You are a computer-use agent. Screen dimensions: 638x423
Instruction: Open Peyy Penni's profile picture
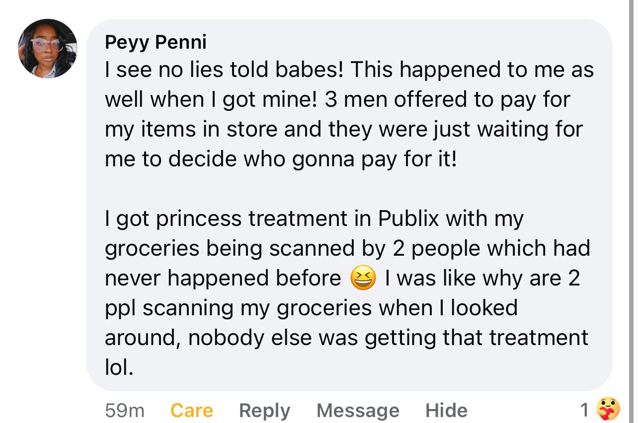coord(48,49)
